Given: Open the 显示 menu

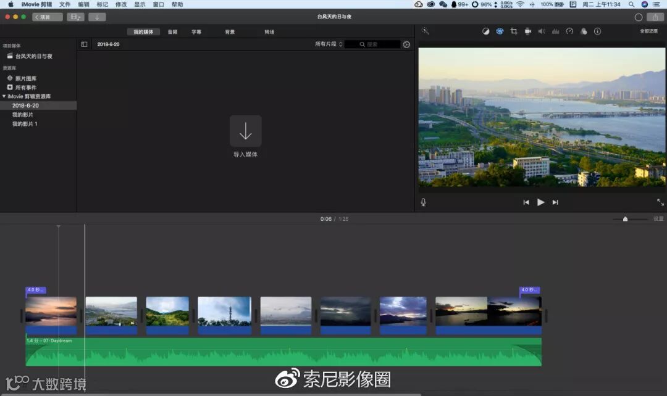Looking at the screenshot, I should click(x=140, y=4).
